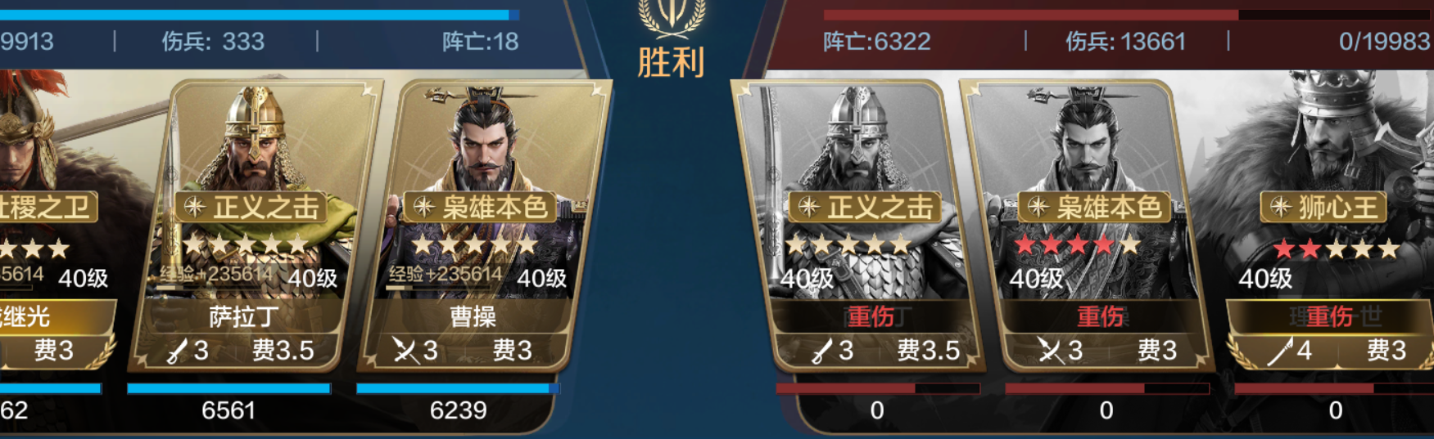This screenshot has height=439, width=1434.
Task: Click the victory laurel emblem icon
Action: tap(672, 18)
